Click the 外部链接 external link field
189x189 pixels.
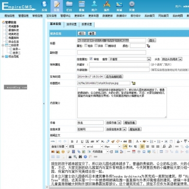coord(120,70)
